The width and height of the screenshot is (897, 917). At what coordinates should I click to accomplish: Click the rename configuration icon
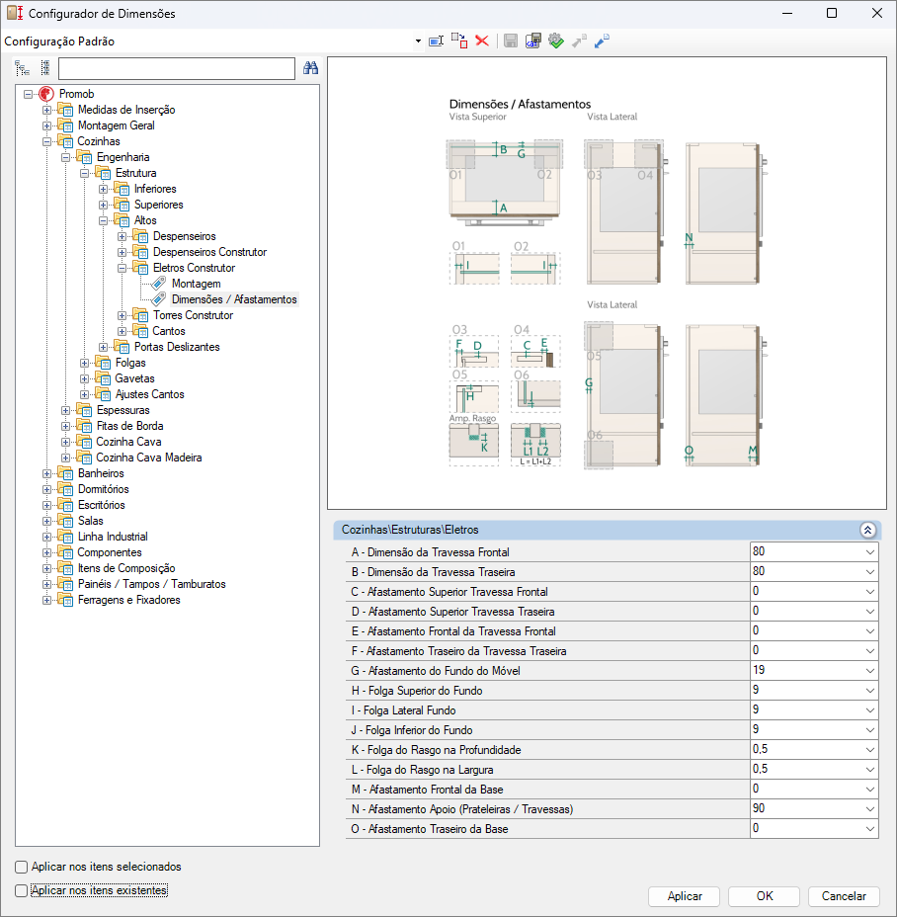point(437,41)
